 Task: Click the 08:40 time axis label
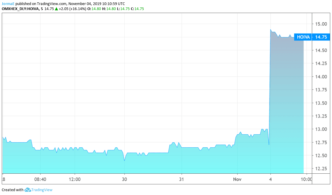coord(40,179)
